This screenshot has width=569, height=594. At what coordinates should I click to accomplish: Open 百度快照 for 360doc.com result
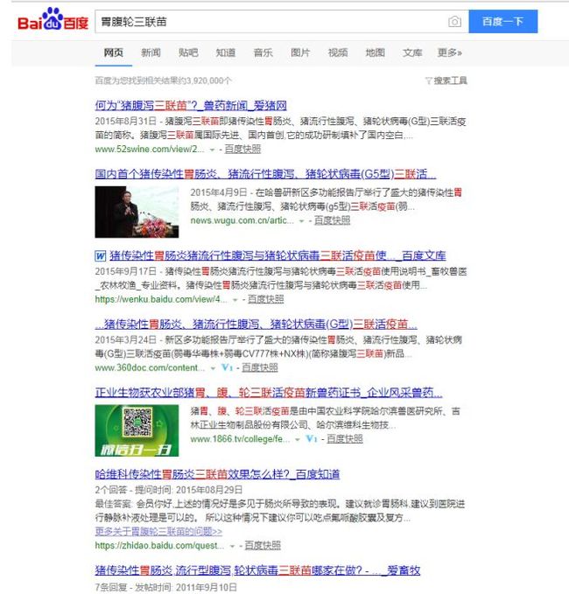tap(260, 367)
